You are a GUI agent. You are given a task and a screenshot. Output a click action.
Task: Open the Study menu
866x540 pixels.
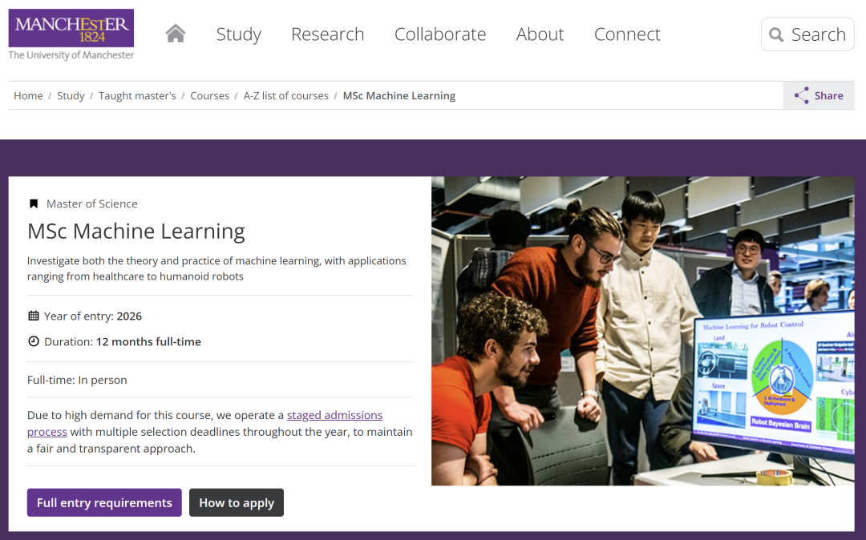coord(238,34)
